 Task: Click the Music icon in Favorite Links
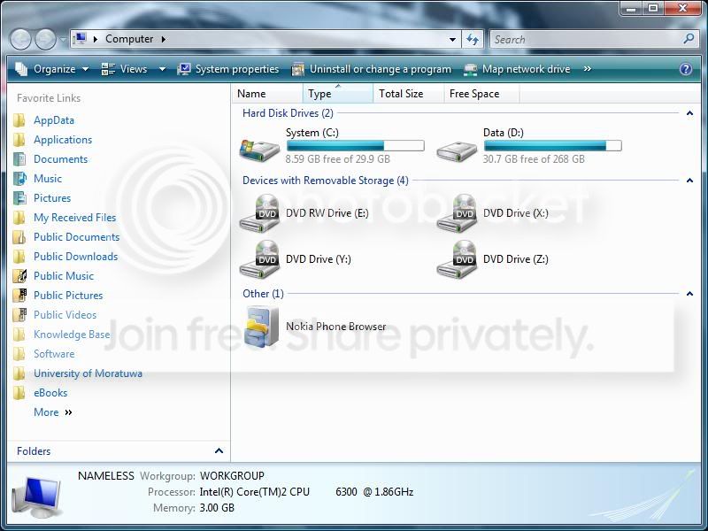click(x=19, y=179)
